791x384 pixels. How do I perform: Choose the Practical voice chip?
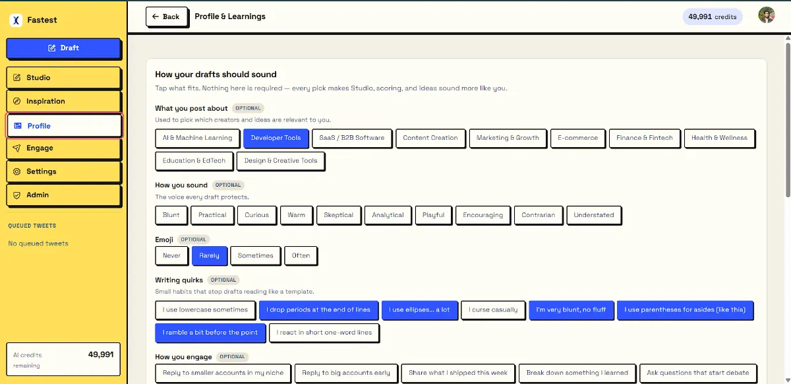(x=212, y=215)
